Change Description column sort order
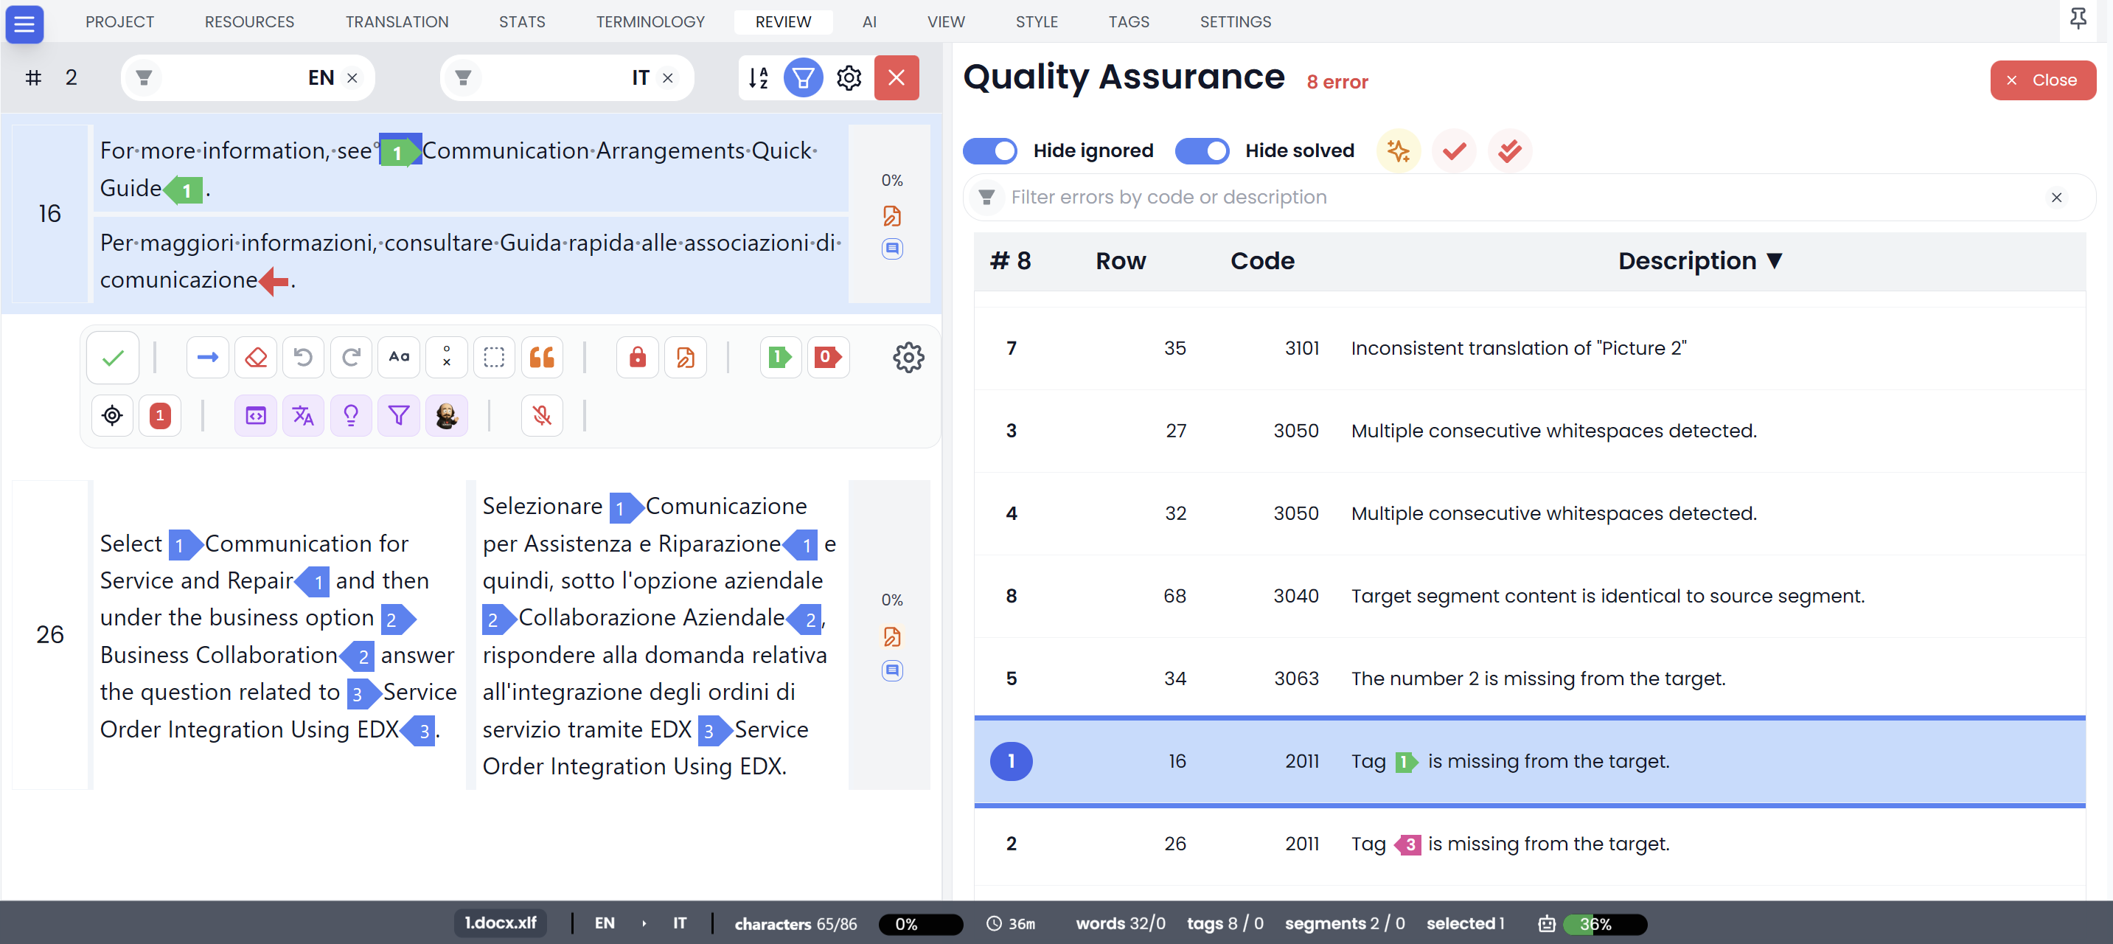Viewport: 2113px width, 944px height. pos(1775,261)
